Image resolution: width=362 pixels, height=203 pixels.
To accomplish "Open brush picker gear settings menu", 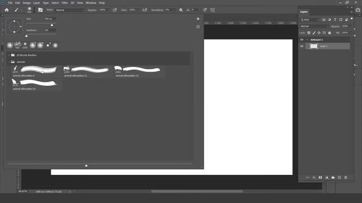I will [x=198, y=19].
